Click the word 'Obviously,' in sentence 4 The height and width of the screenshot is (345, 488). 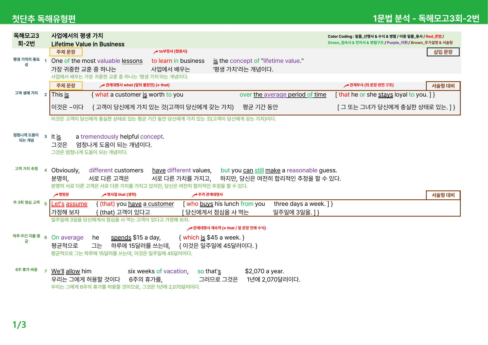pyautogui.click(x=66, y=170)
